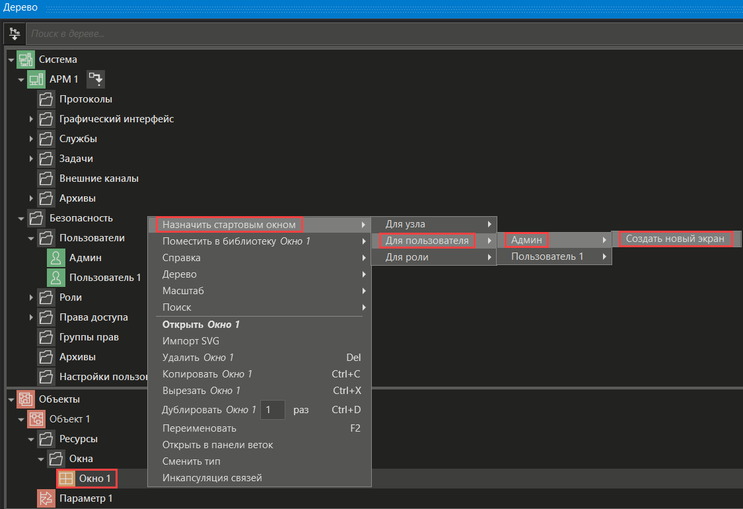Image resolution: width=743 pixels, height=509 pixels.
Task: Click the Пользователь 1 user icon
Action: [56, 278]
